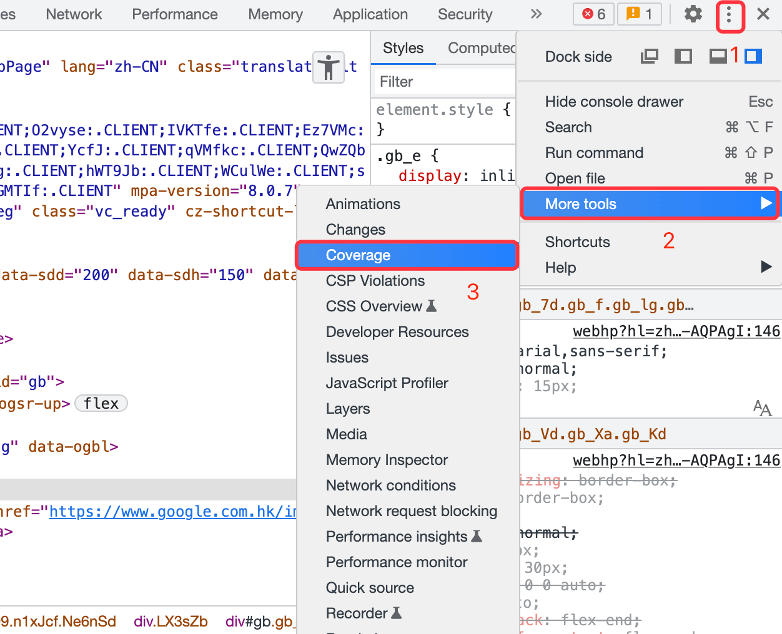Open the three-dot customize DevTools menu
The width and height of the screenshot is (782, 634).
pos(729,15)
